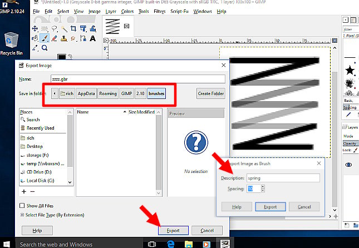Click the new layer group folder icon
This screenshot has width=359, height=248.
click(356, 225)
